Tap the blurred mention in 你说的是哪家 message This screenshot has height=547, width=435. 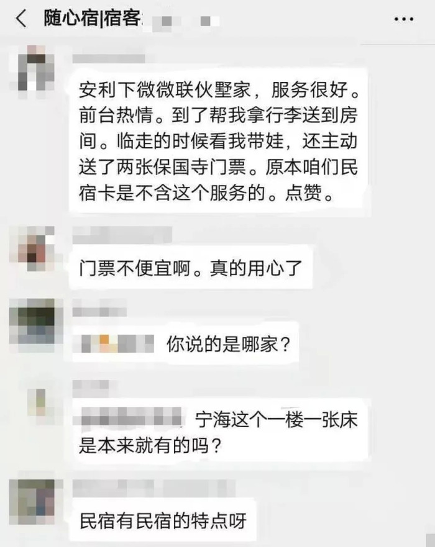point(114,343)
